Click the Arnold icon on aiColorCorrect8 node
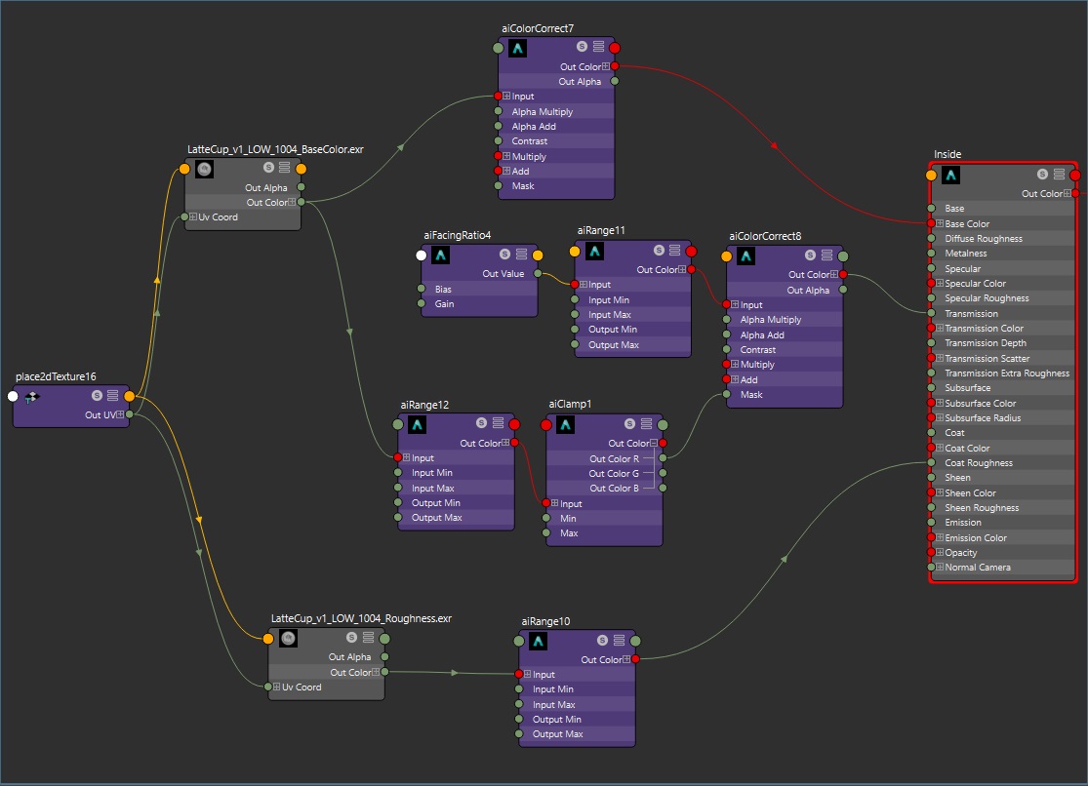 (746, 255)
